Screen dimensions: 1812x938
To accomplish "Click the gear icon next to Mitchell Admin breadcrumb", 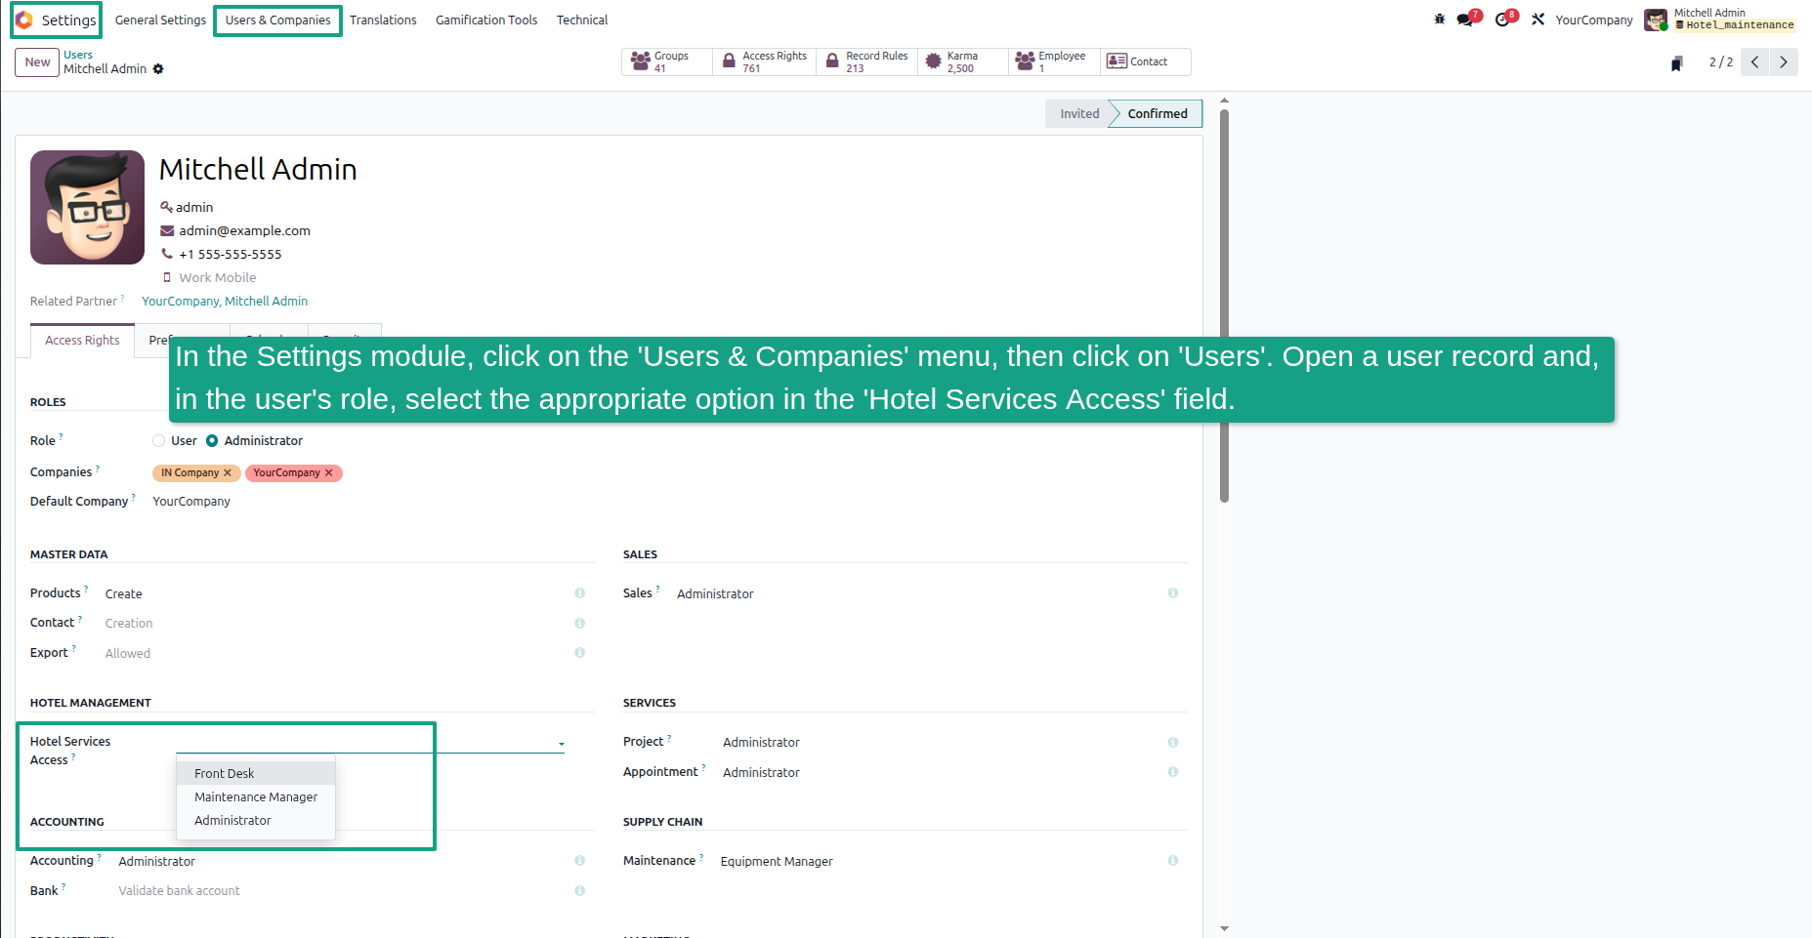I will pyautogui.click(x=158, y=69).
